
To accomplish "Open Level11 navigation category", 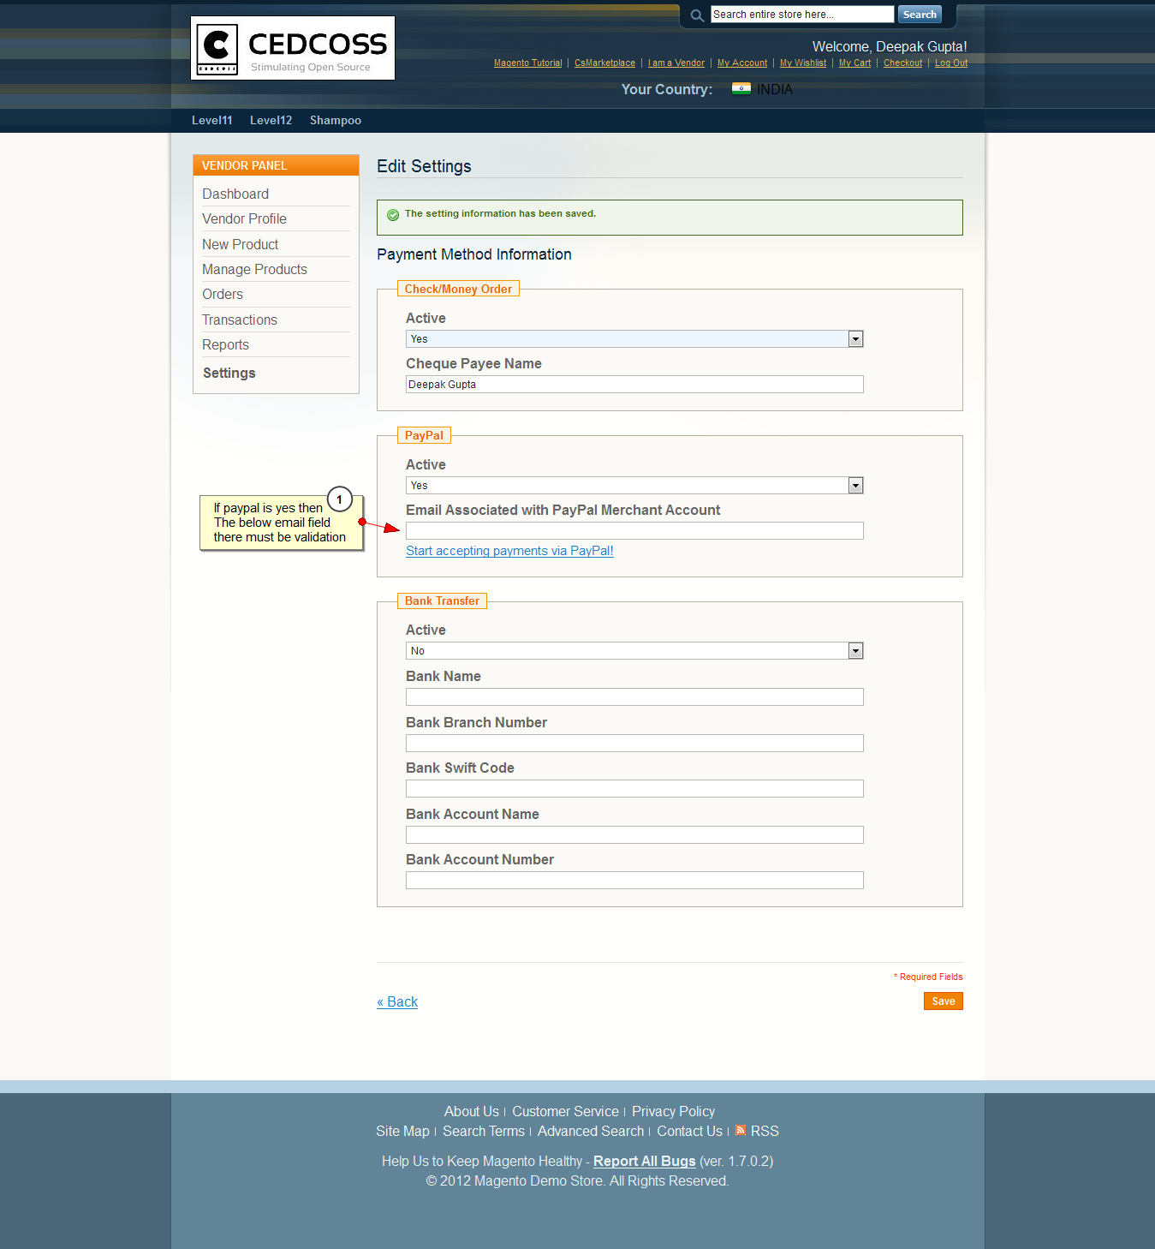I will pyautogui.click(x=212, y=121).
